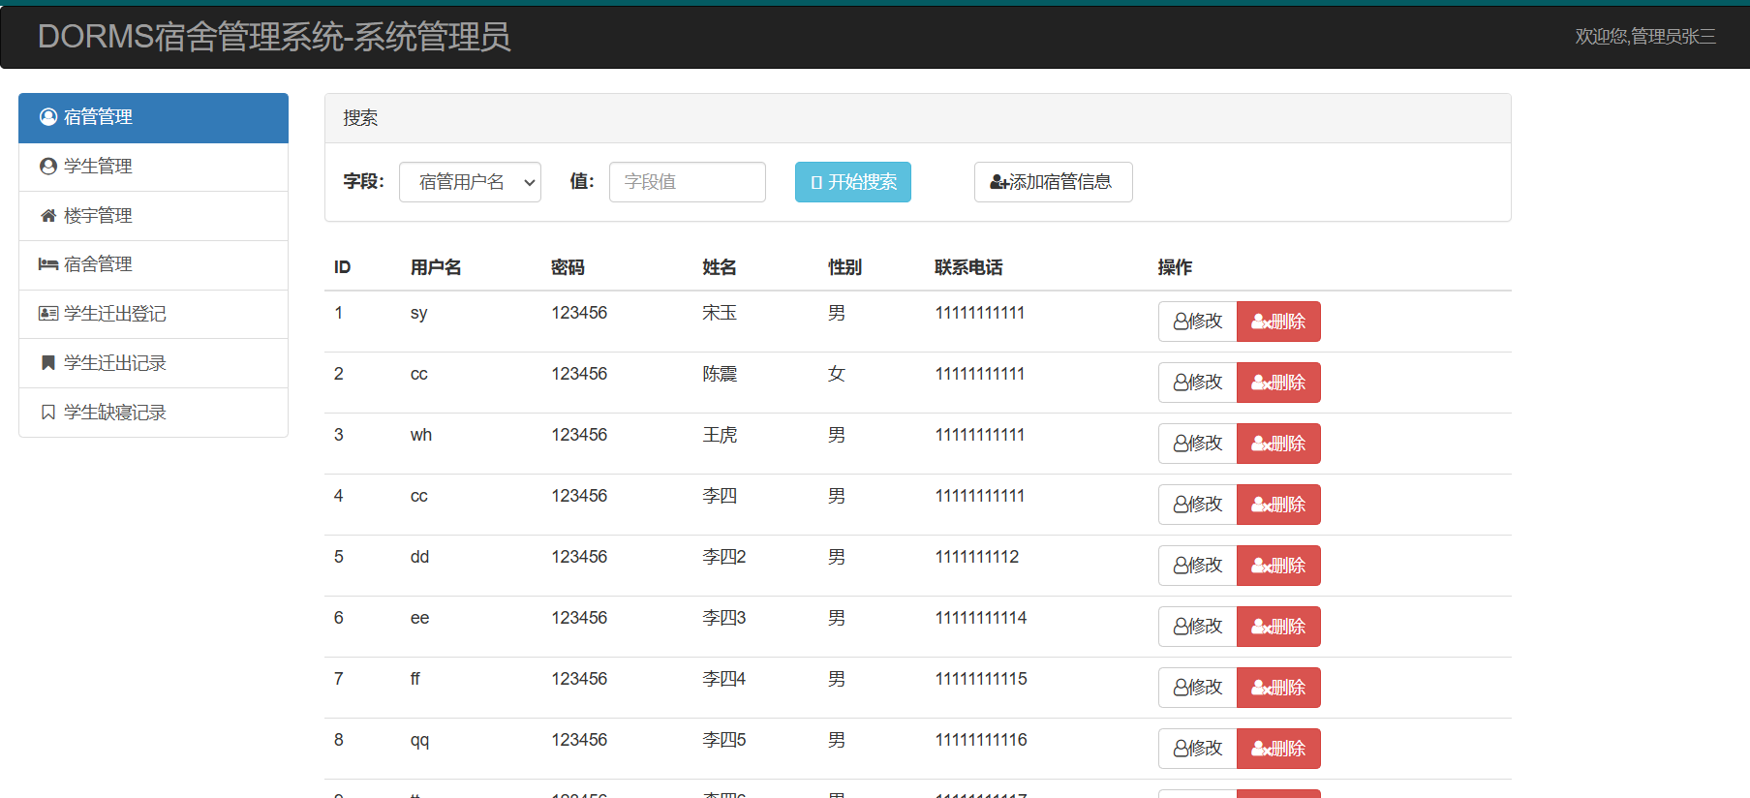
Task: Open 学生管理 menu item
Action: [x=153, y=167]
